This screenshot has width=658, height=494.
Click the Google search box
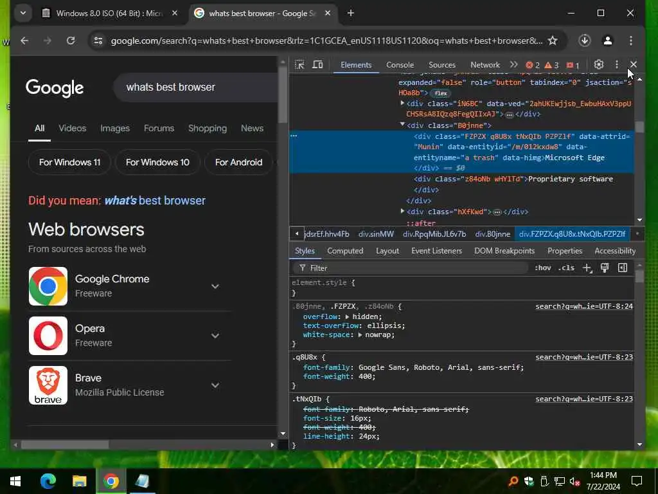pos(195,87)
